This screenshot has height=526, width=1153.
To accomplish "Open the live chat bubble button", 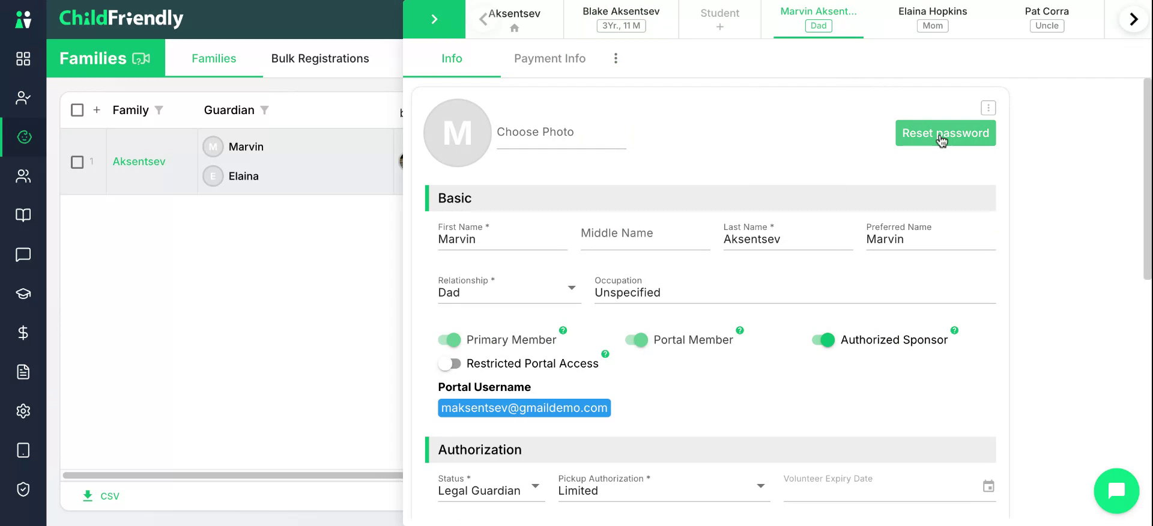I will tap(1116, 491).
